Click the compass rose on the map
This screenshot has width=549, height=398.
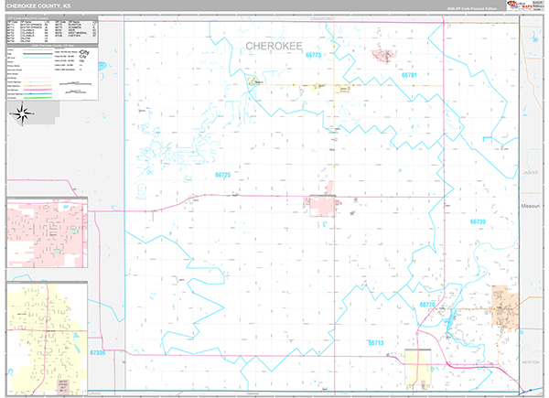[22, 113]
